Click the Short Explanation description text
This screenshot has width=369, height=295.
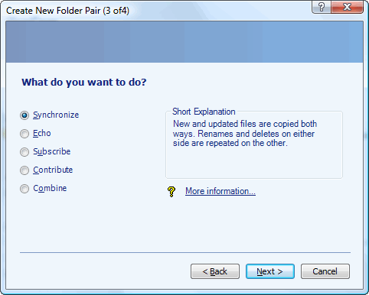click(245, 134)
